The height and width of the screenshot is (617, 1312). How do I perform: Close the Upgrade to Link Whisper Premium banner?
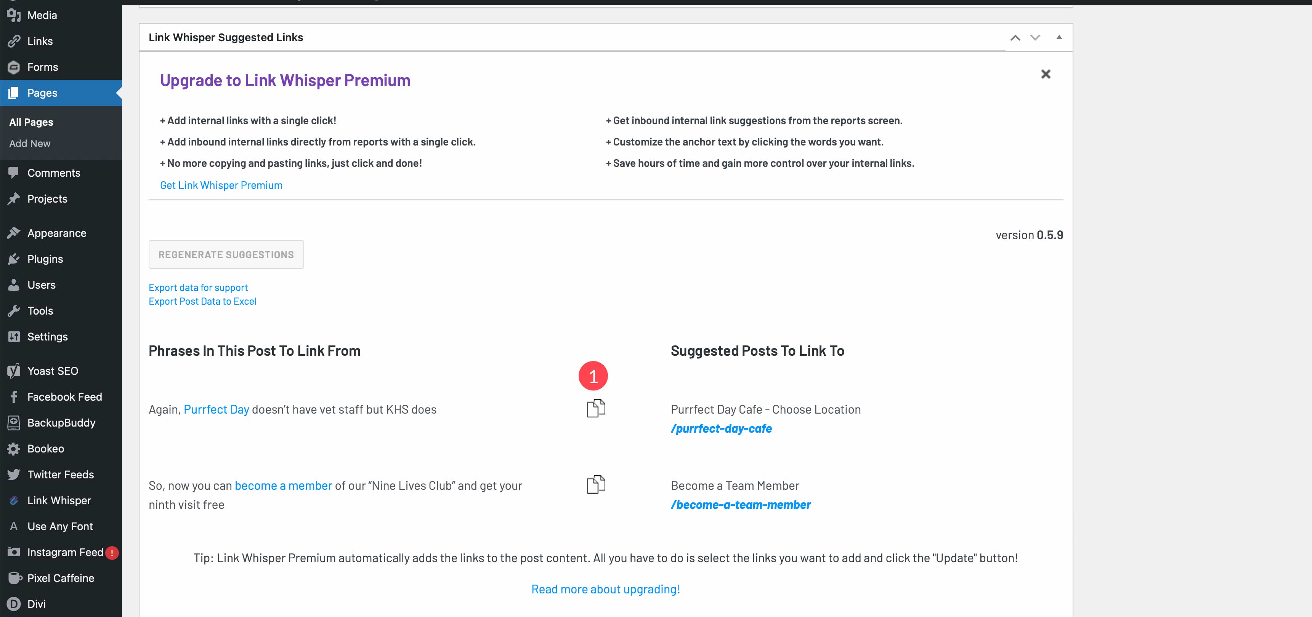point(1046,74)
